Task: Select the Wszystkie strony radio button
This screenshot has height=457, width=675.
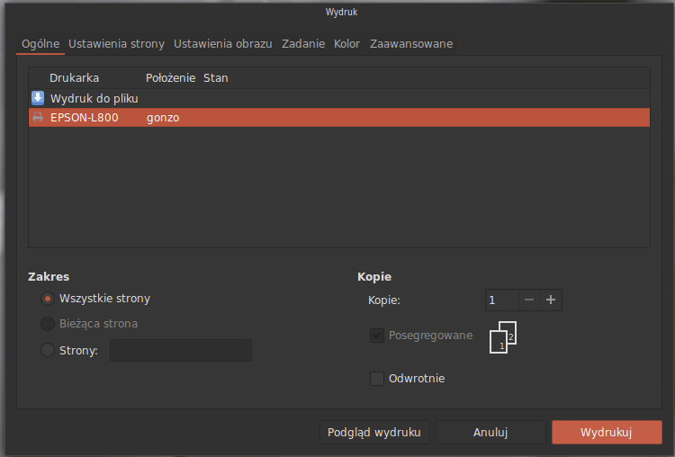Action: pyautogui.click(x=48, y=299)
